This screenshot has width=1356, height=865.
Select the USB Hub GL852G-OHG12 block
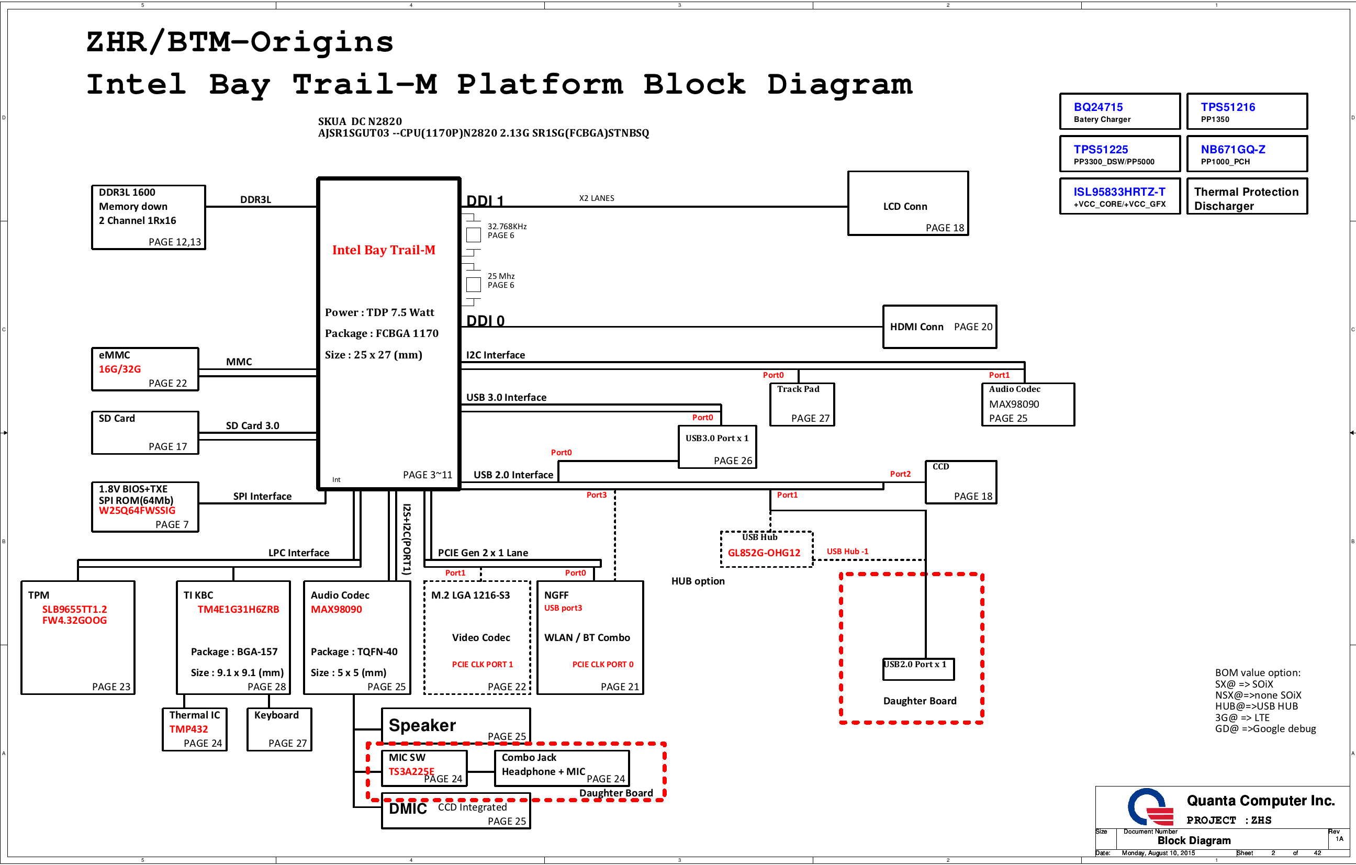[x=766, y=549]
